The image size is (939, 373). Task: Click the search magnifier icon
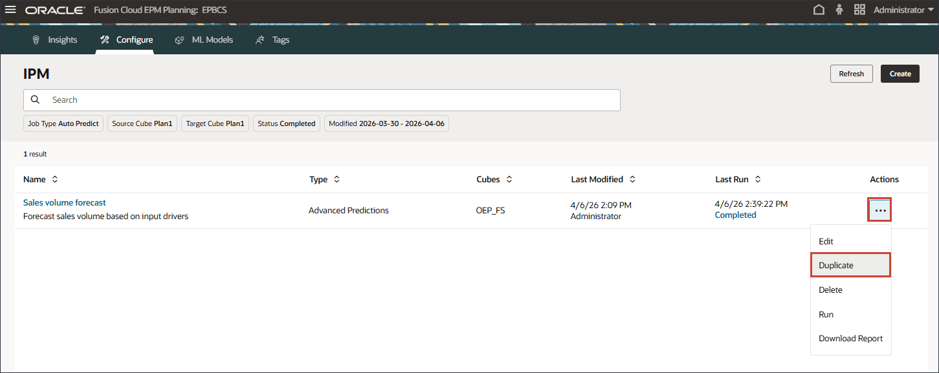pos(36,100)
